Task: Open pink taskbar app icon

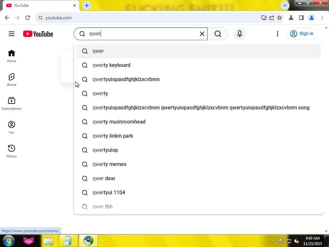Action: coord(29,241)
